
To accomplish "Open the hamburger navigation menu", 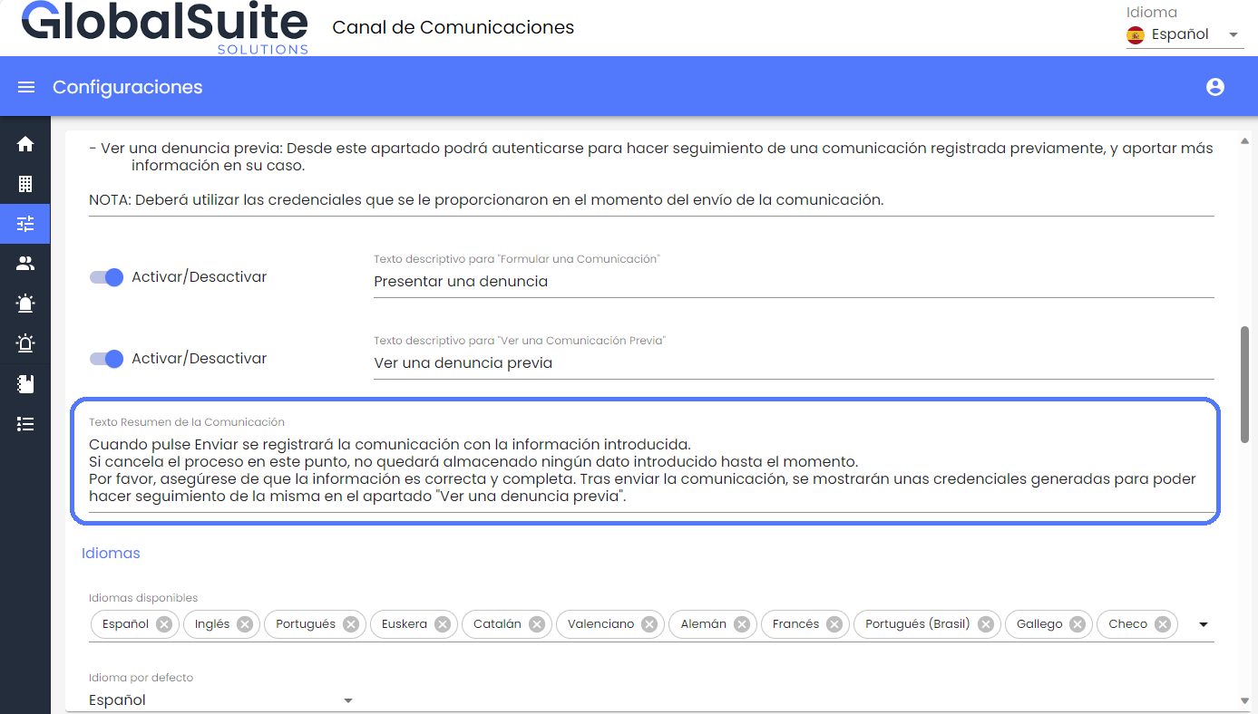I will (26, 87).
